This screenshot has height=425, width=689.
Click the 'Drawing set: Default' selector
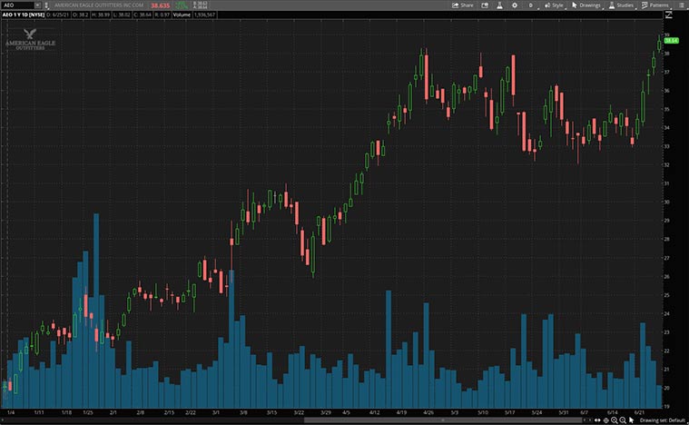point(663,420)
